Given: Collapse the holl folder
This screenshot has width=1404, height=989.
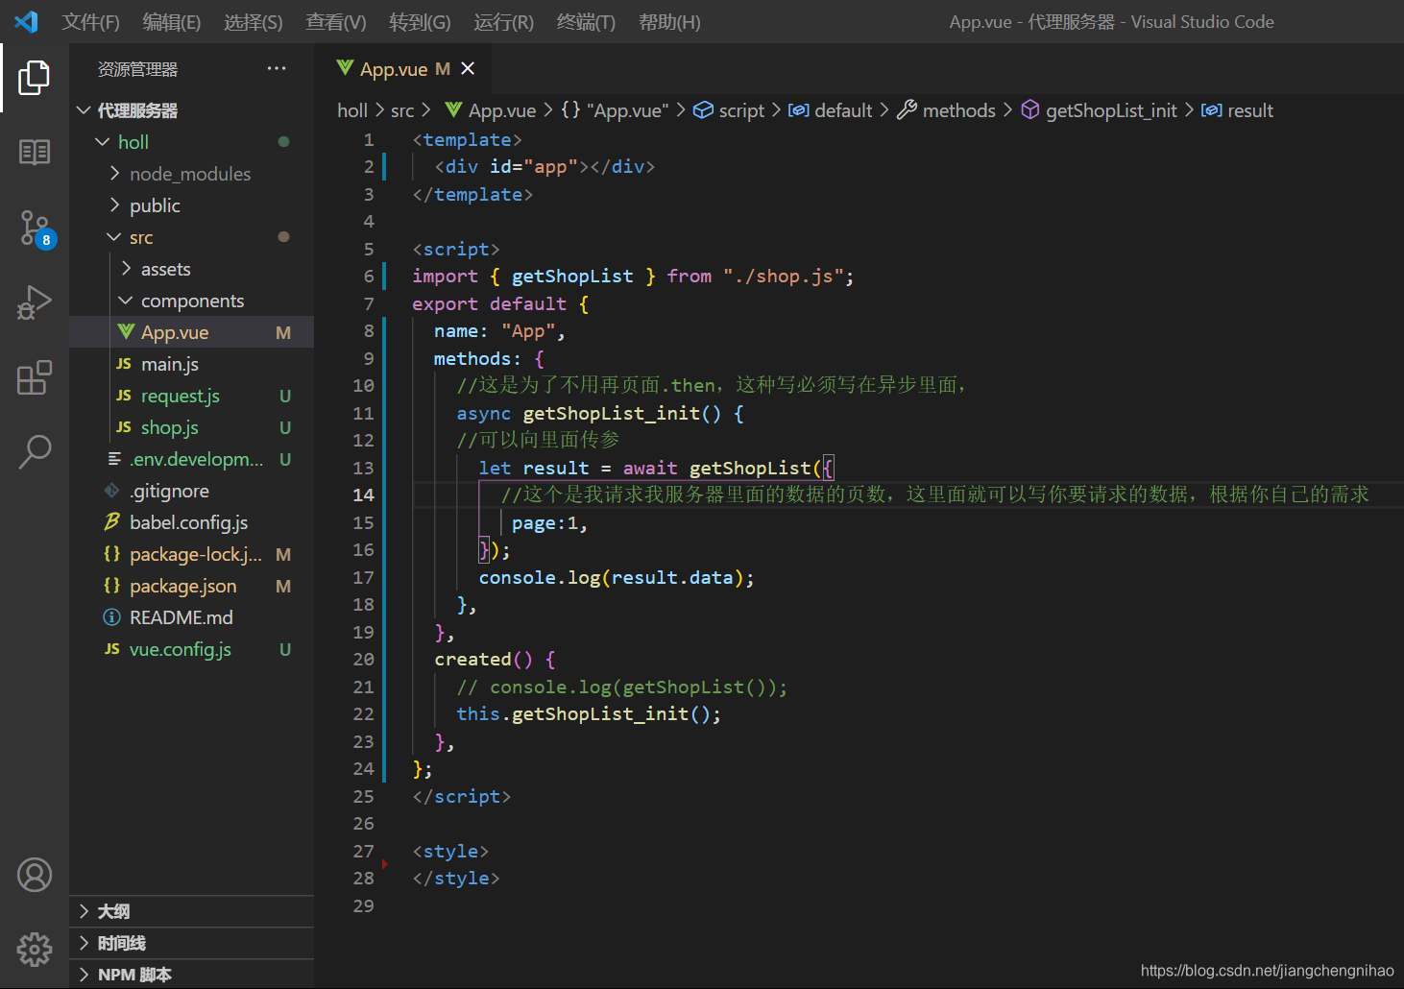Looking at the screenshot, I should tap(103, 142).
